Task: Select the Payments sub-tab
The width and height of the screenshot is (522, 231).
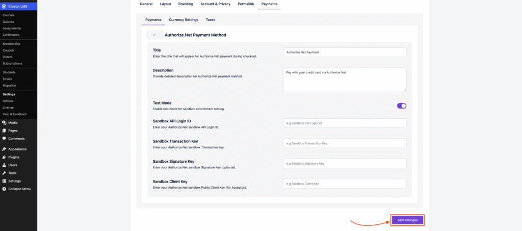Action: coord(153,20)
